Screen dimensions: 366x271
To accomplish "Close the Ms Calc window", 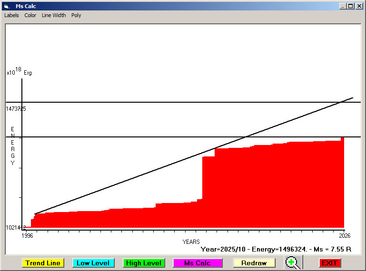I will 359,6.
